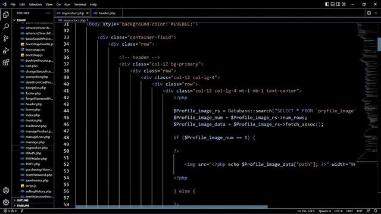Click the editor horizontal scrollbar
Viewport: 381px width, 214px height.
click(x=171, y=206)
